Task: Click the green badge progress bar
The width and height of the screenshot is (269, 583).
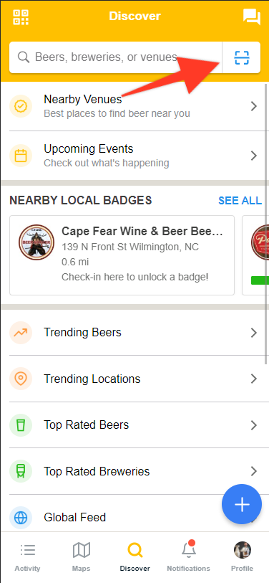Action: coord(260,280)
